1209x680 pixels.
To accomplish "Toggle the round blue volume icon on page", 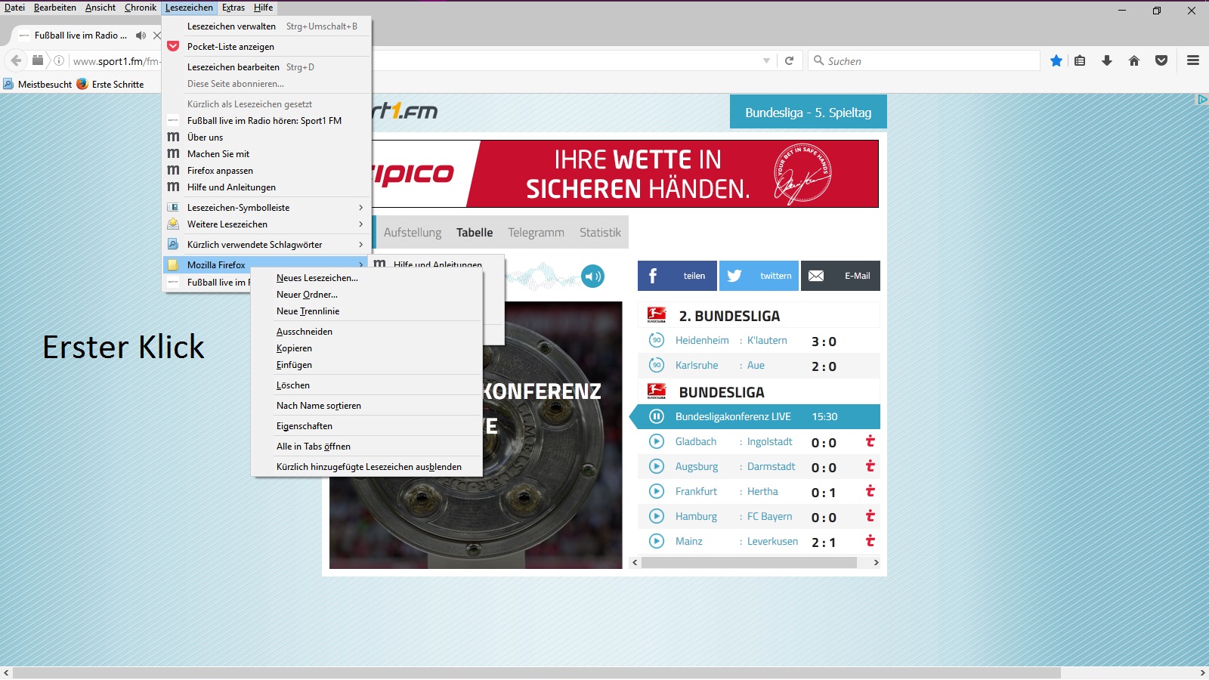I will coord(593,277).
